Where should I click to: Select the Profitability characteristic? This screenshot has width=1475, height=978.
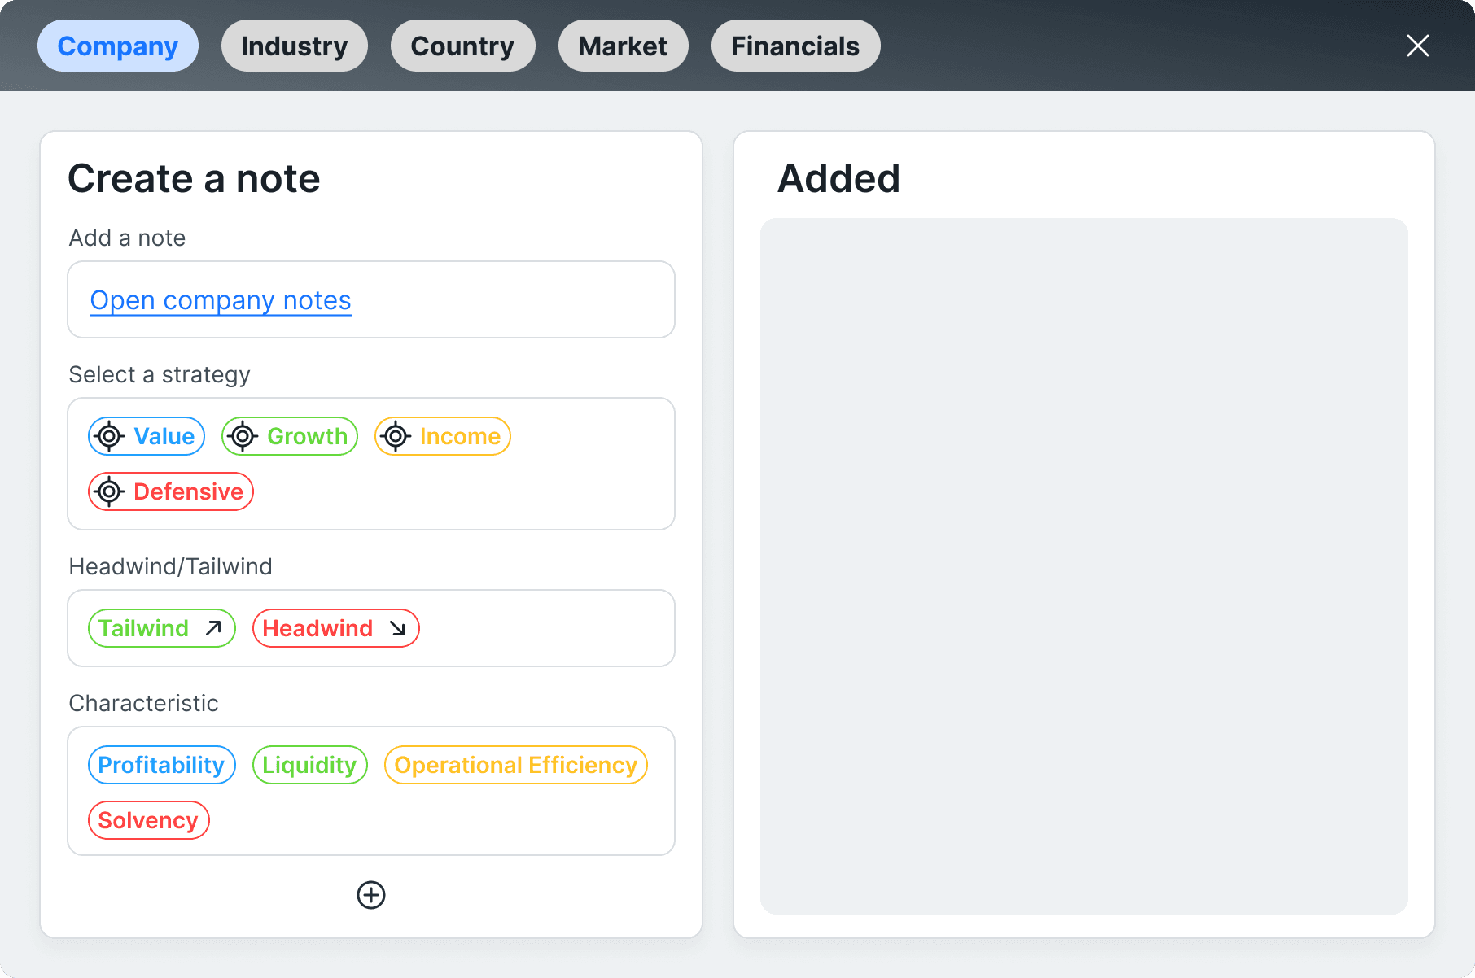click(162, 765)
